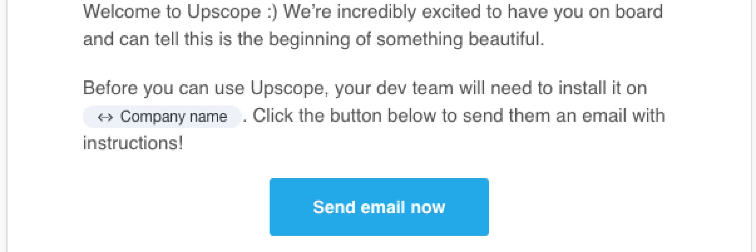
Task: Place cursor after the word beautiful
Action: tap(545, 40)
